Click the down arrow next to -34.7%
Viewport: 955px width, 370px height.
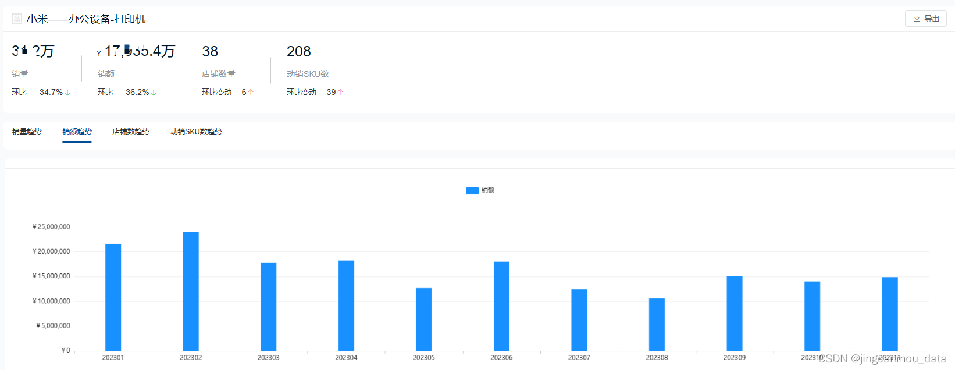[67, 92]
